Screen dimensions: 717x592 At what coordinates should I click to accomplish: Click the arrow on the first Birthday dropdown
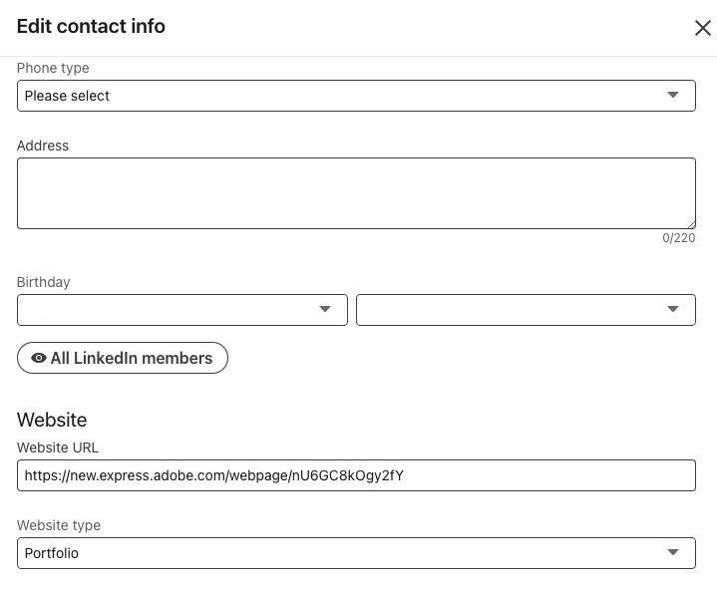[x=325, y=310]
